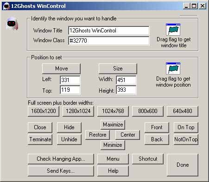
Task: Open the Send Keys dialog
Action: [x=61, y=171]
